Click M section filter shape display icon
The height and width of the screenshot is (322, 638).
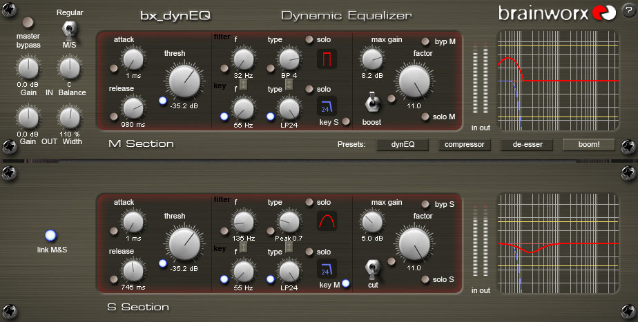[327, 59]
